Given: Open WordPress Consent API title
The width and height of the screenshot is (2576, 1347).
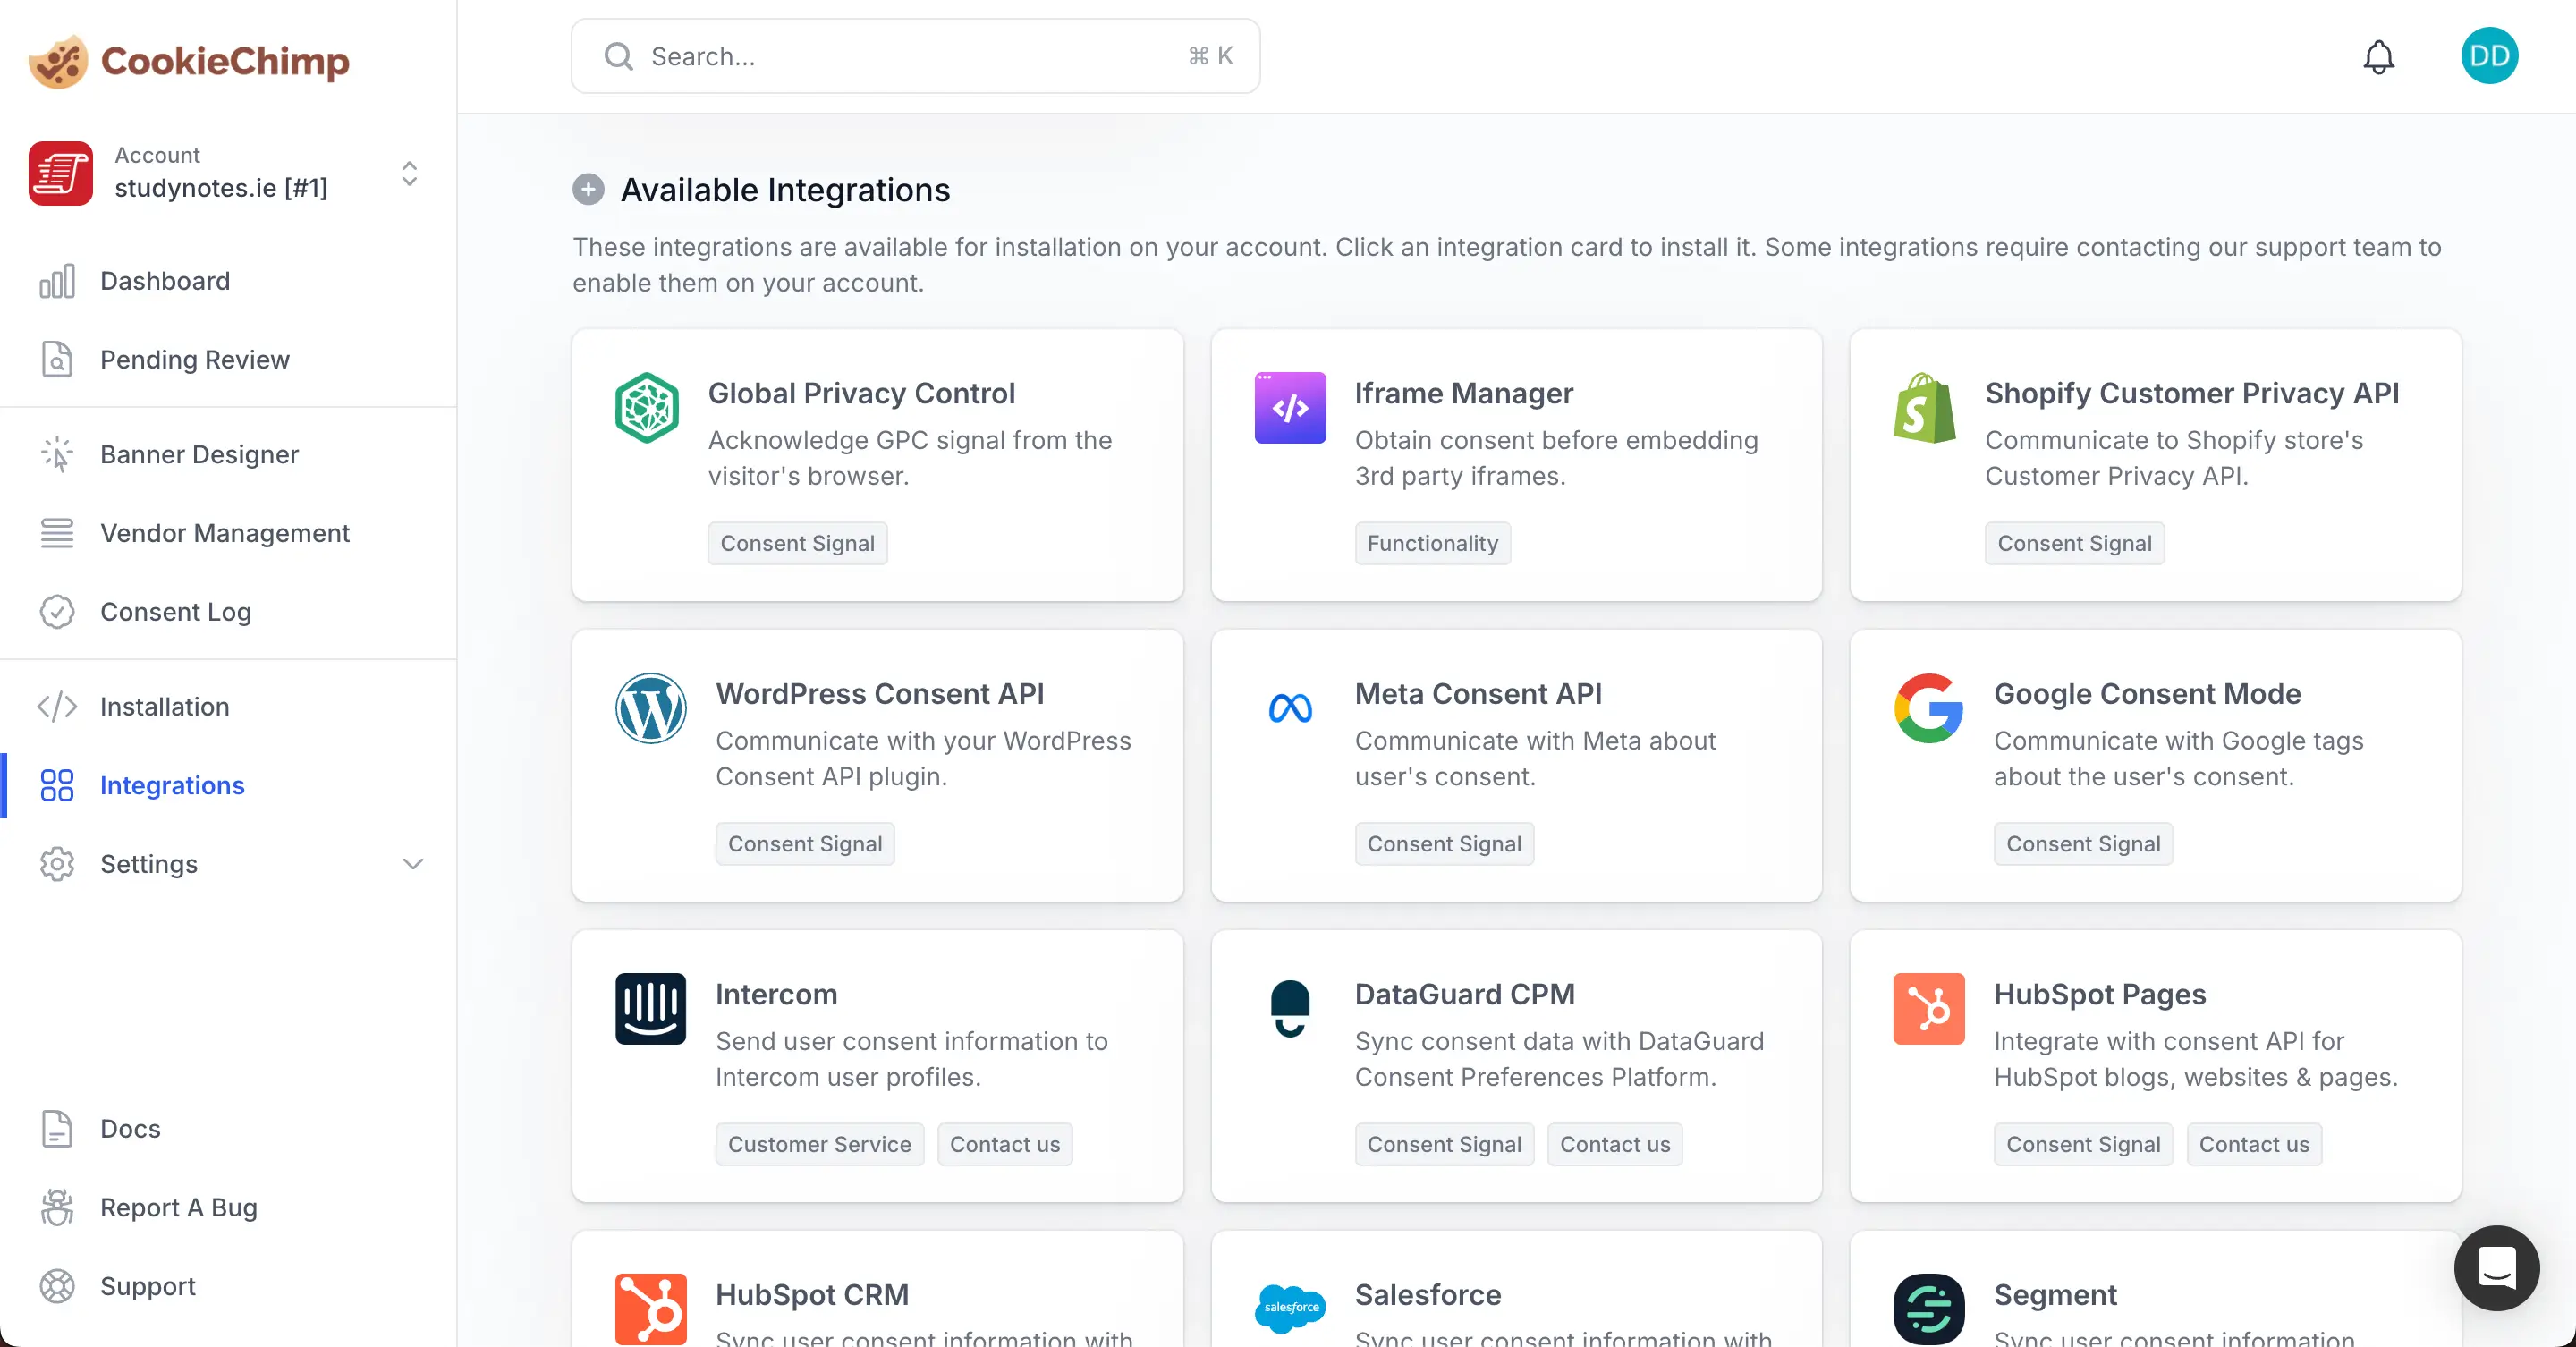Looking at the screenshot, I should coord(879,693).
